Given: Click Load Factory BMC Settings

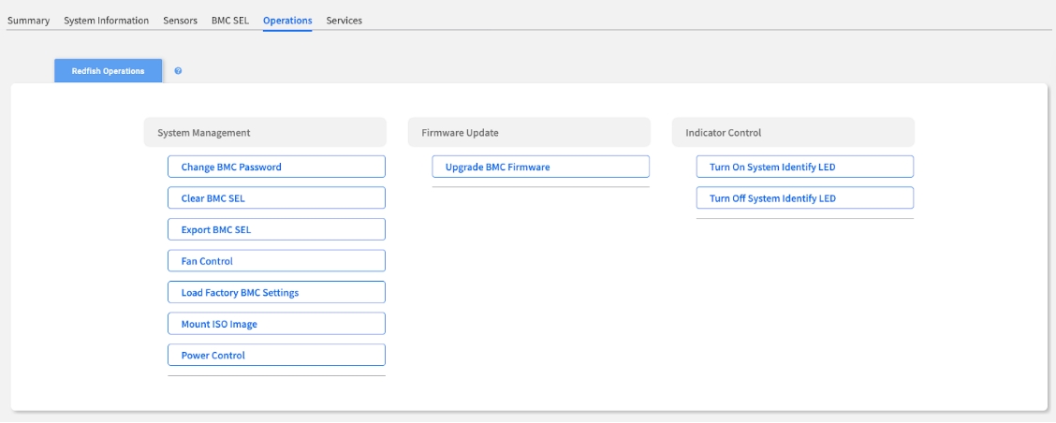Looking at the screenshot, I should [276, 292].
